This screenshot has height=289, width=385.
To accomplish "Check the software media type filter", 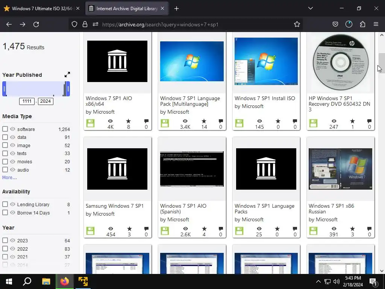I will [5, 129].
